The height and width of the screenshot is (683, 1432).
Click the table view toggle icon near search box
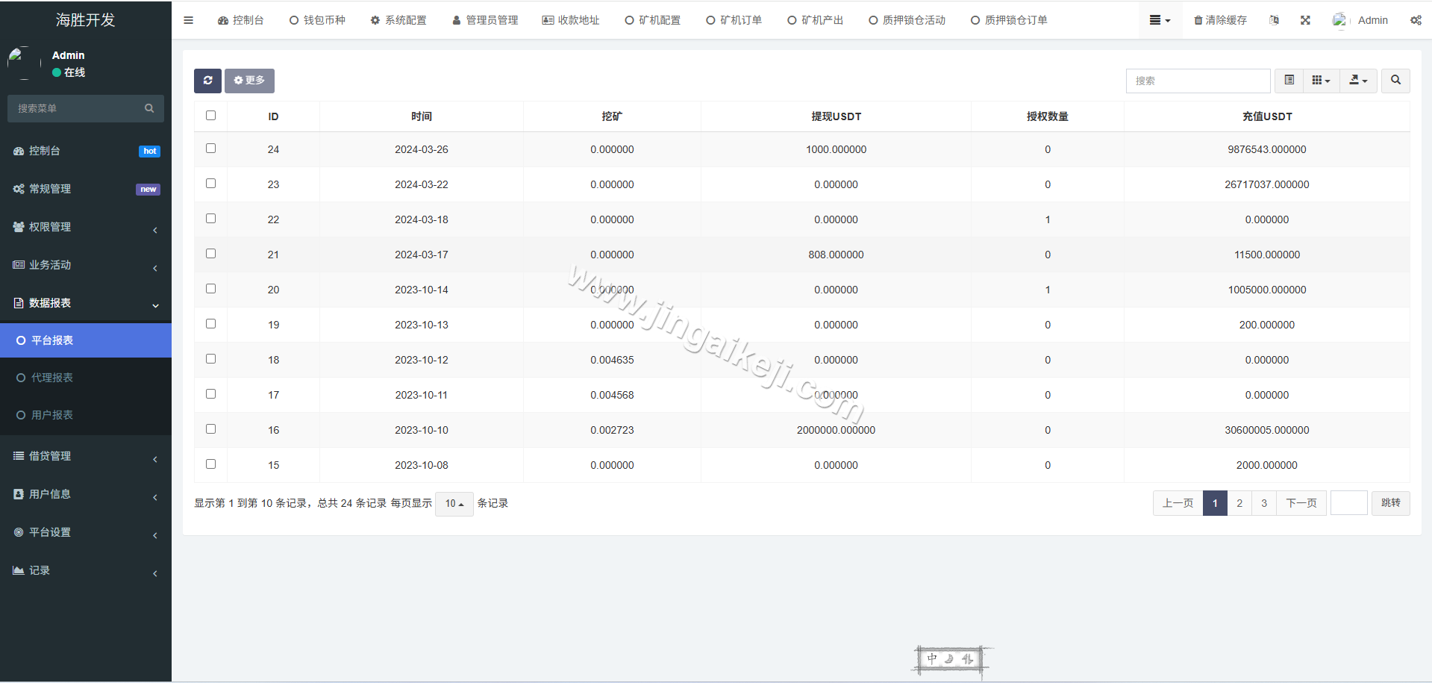(x=1288, y=81)
